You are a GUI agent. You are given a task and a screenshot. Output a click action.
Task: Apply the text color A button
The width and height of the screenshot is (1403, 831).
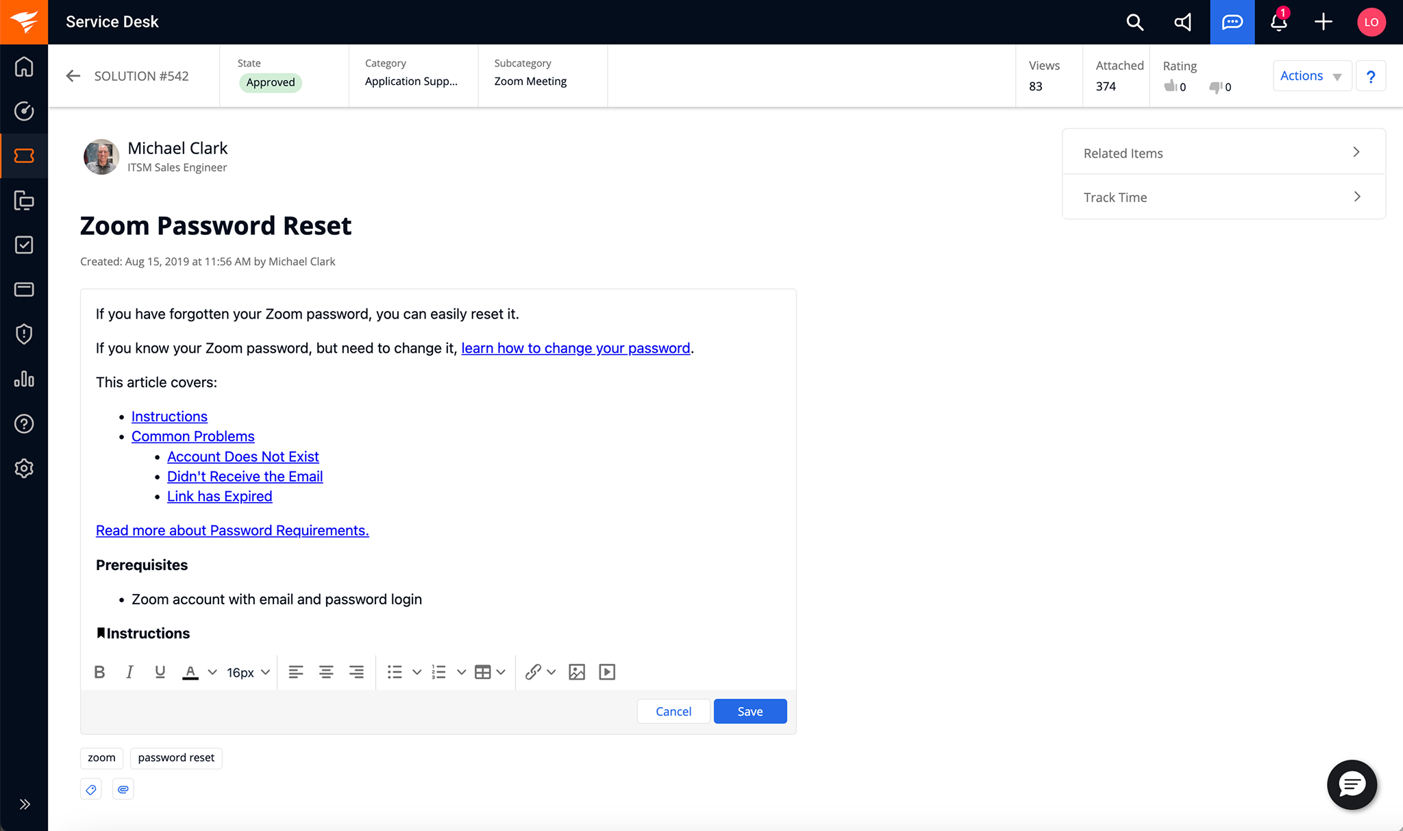tap(190, 672)
